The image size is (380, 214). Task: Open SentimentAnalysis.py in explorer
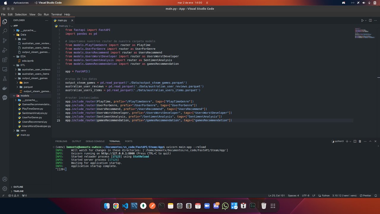tap(34, 113)
